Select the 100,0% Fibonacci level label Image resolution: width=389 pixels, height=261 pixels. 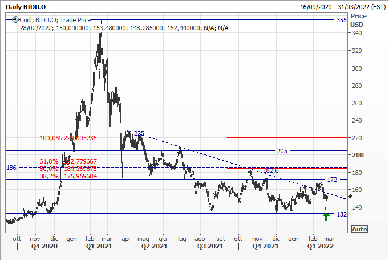[x=50, y=138]
